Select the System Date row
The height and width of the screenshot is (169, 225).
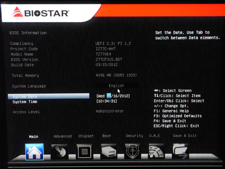click(49, 96)
